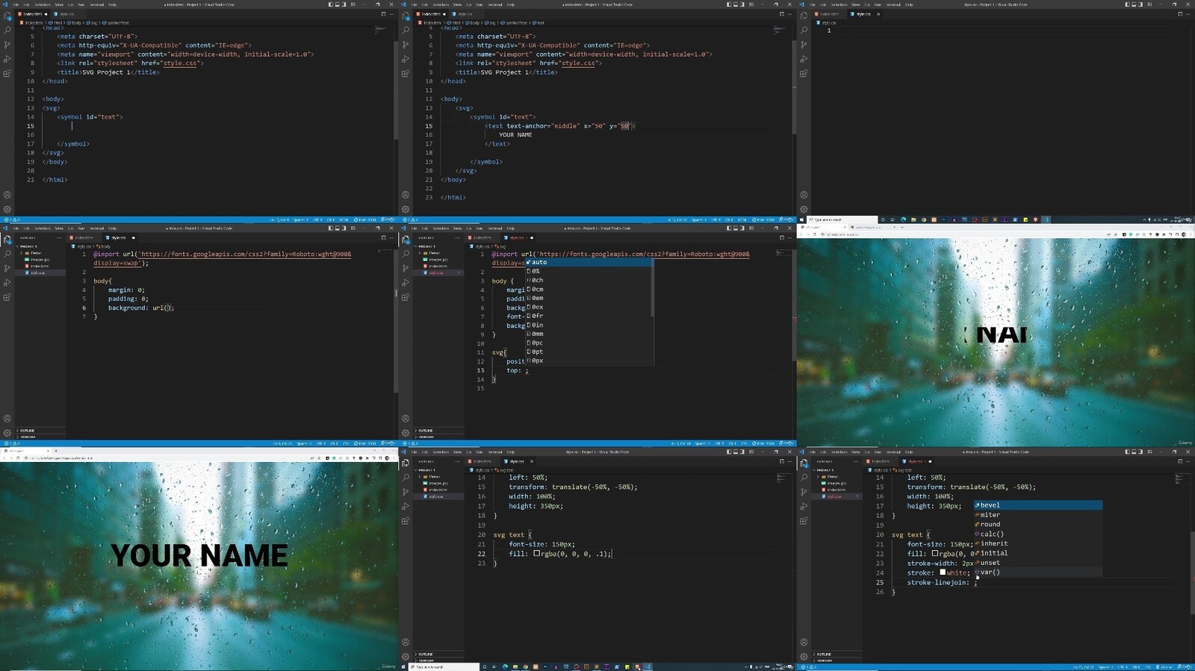Open Search in the window showing bevel suggestions
Screen dimensions: 1195x671
tap(804, 478)
